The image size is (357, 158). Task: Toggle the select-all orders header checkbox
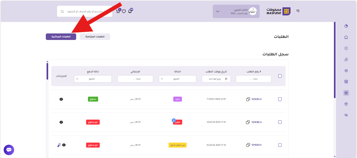point(280,76)
